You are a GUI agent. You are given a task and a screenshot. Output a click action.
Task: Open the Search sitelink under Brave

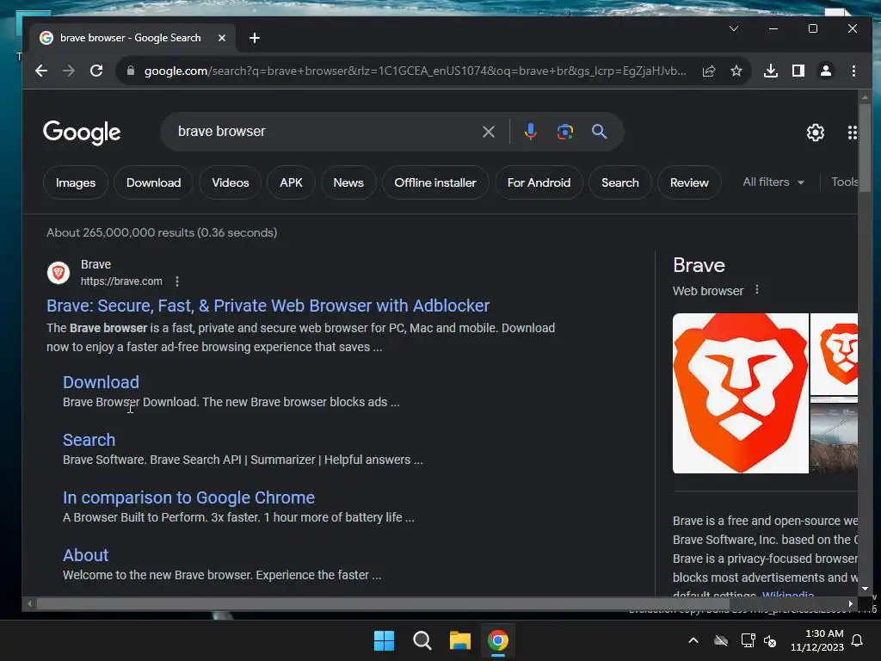click(x=89, y=440)
